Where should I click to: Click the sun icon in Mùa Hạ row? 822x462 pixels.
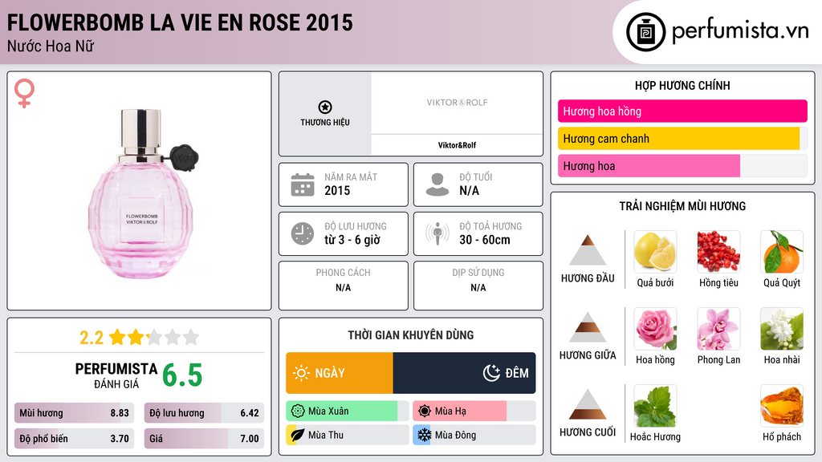tap(425, 411)
